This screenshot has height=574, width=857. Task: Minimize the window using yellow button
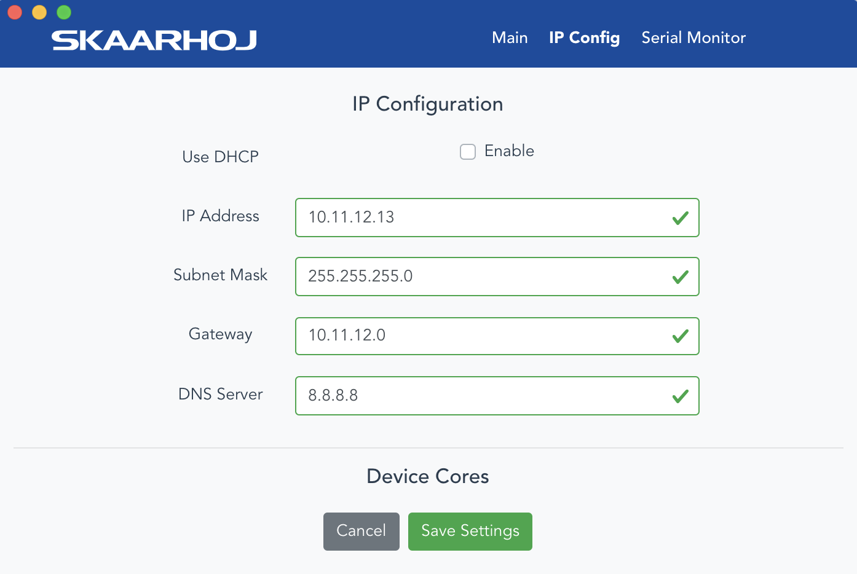39,12
